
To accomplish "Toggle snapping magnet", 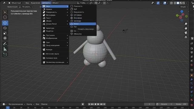I will [x=96, y=3].
